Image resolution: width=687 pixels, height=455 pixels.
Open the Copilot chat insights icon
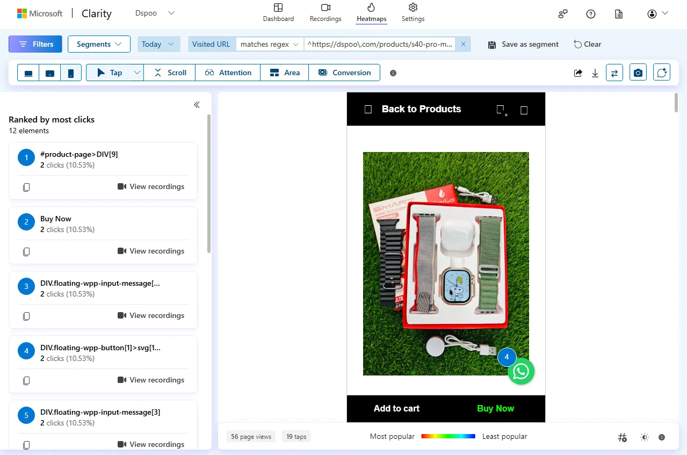(662, 73)
